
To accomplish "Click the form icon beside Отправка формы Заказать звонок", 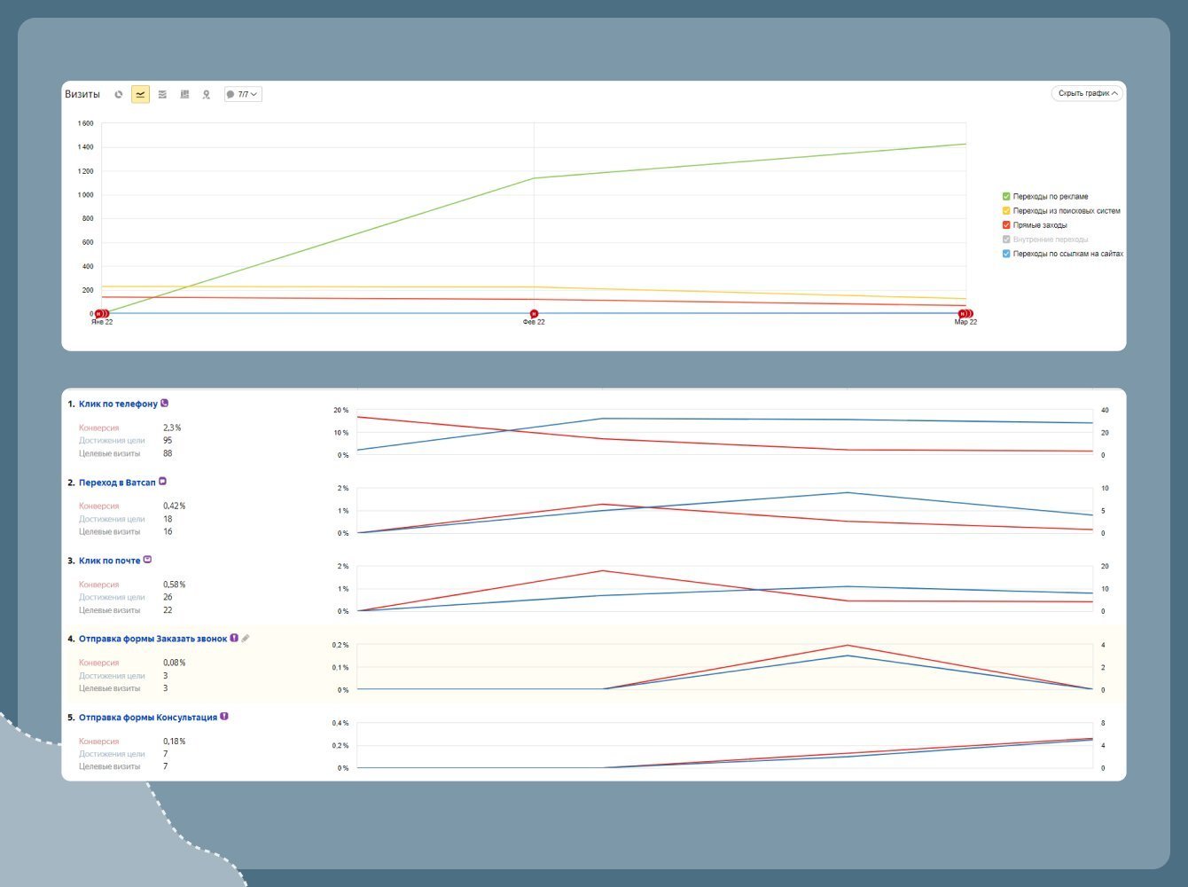I will pyautogui.click(x=234, y=638).
